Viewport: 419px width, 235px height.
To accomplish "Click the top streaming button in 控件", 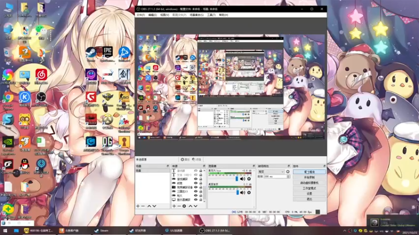I will click(x=310, y=172).
